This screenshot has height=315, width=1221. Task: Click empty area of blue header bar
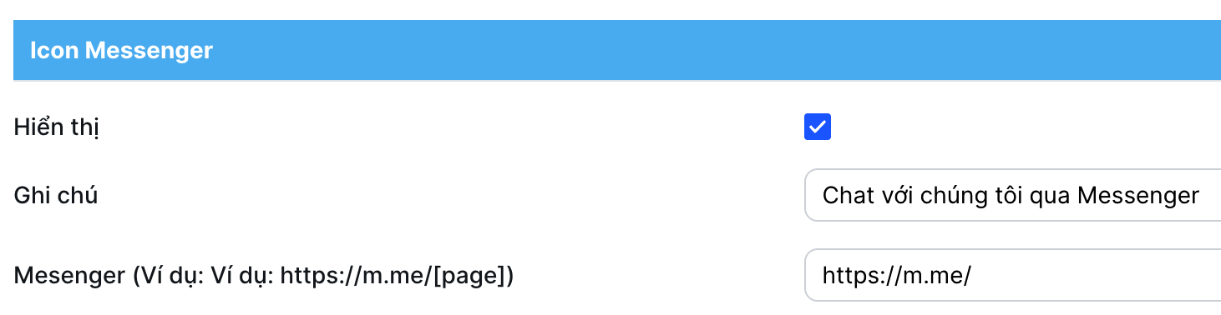[x=710, y=51]
